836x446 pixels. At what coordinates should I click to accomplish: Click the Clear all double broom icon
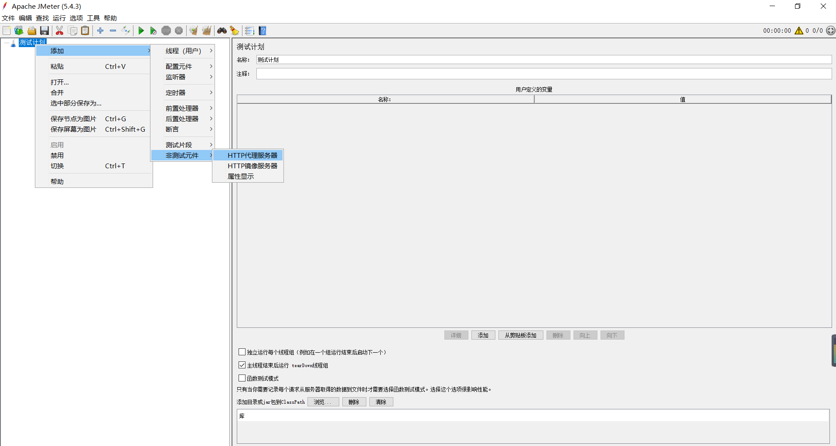(x=207, y=31)
